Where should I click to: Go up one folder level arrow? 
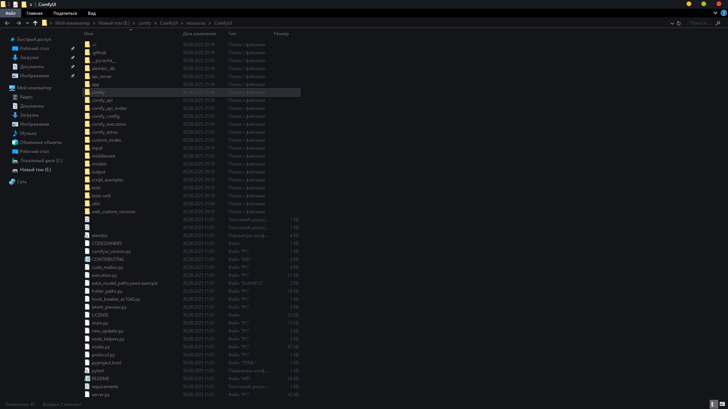coord(35,23)
